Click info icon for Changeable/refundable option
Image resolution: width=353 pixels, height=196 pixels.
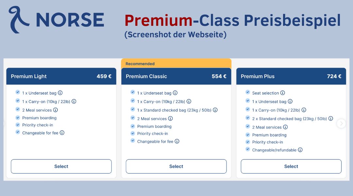click(300, 150)
